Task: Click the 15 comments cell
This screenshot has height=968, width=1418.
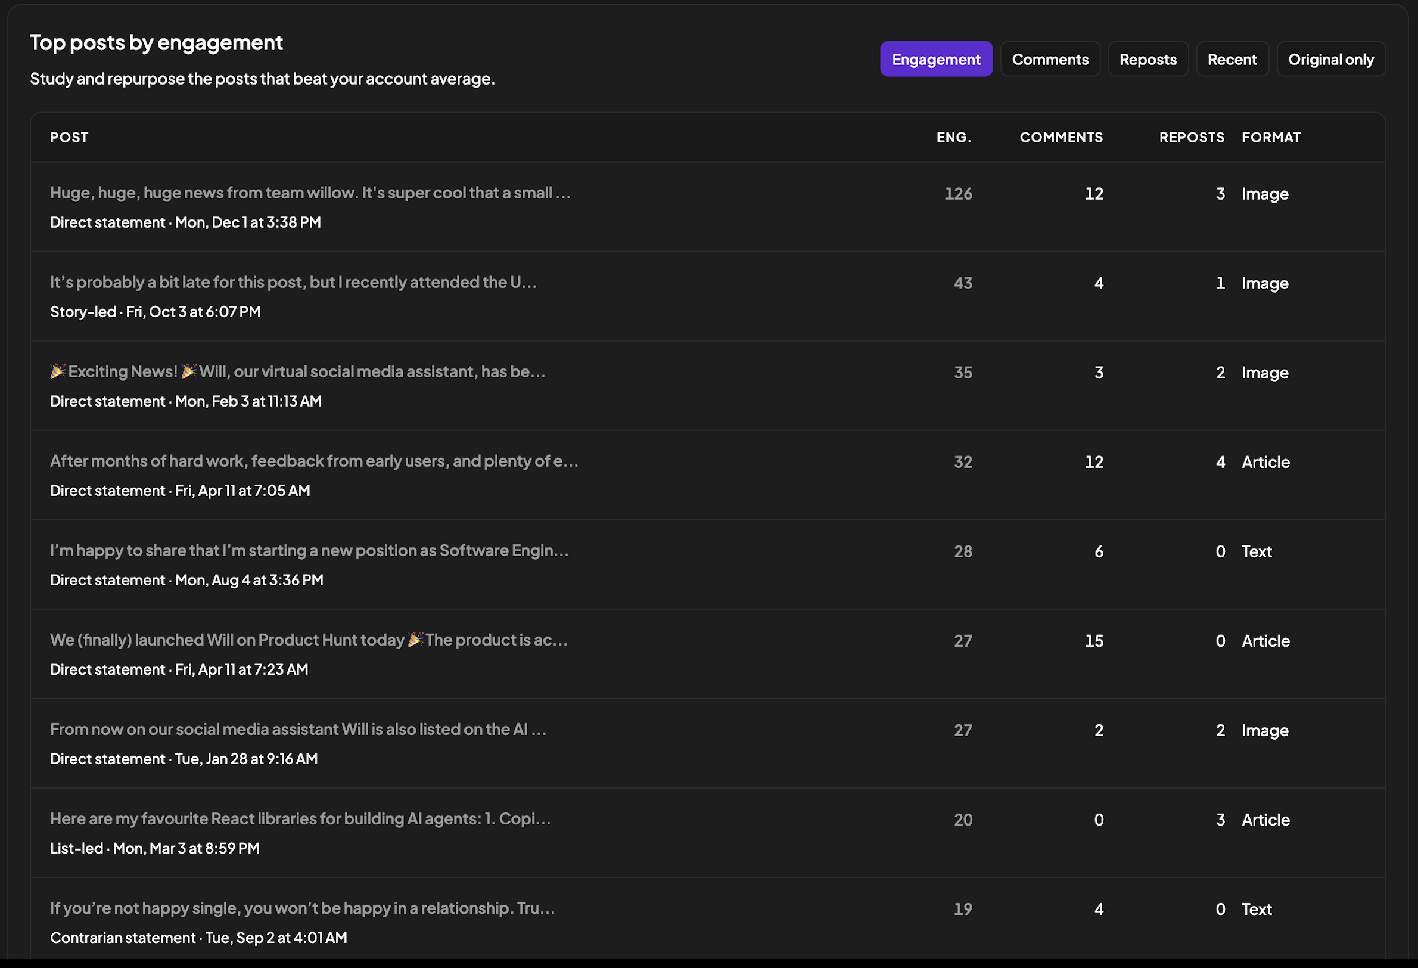Action: coord(1094,641)
